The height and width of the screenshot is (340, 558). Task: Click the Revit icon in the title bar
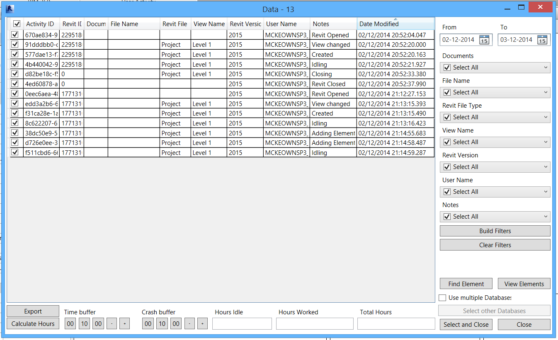(10, 9)
